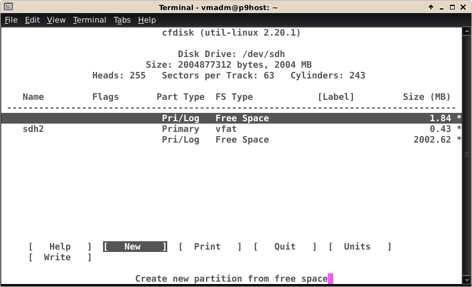Open the Tabs menu

(122, 20)
